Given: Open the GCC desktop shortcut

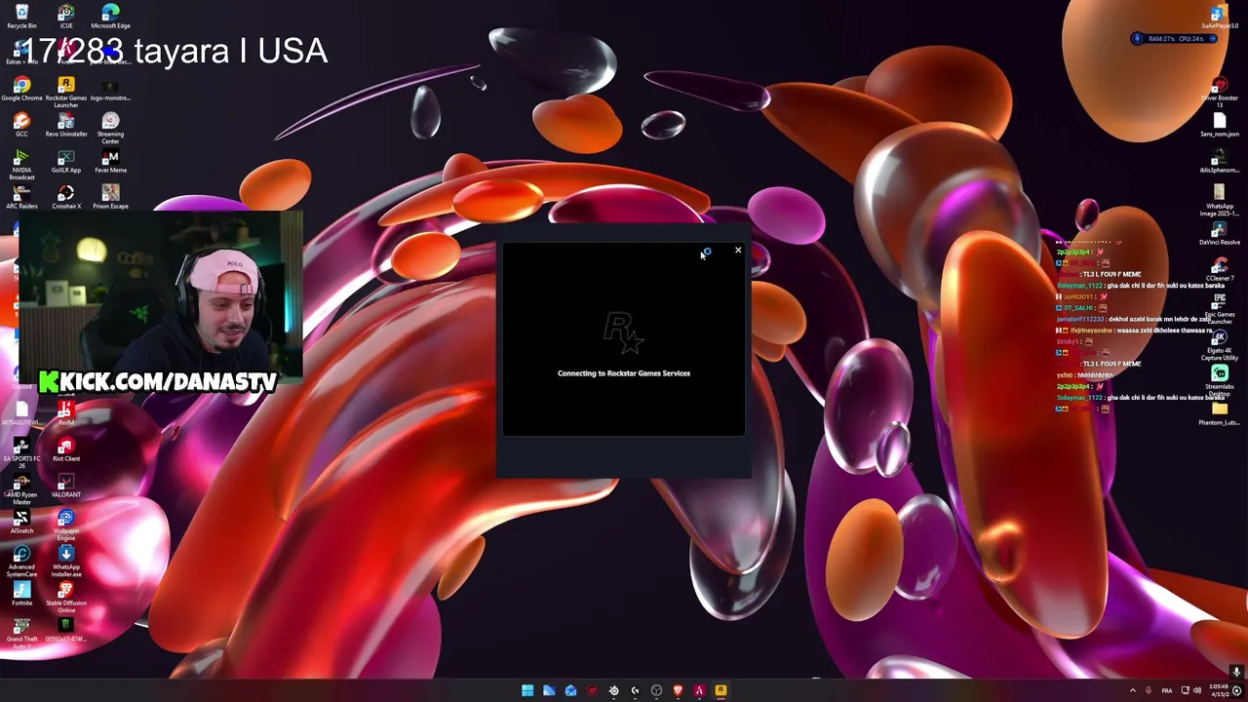Looking at the screenshot, I should tap(21, 125).
